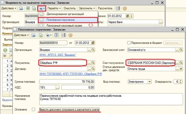Click ellipsis of Получатель field
This screenshot has height=114, width=186.
[x=89, y=63]
